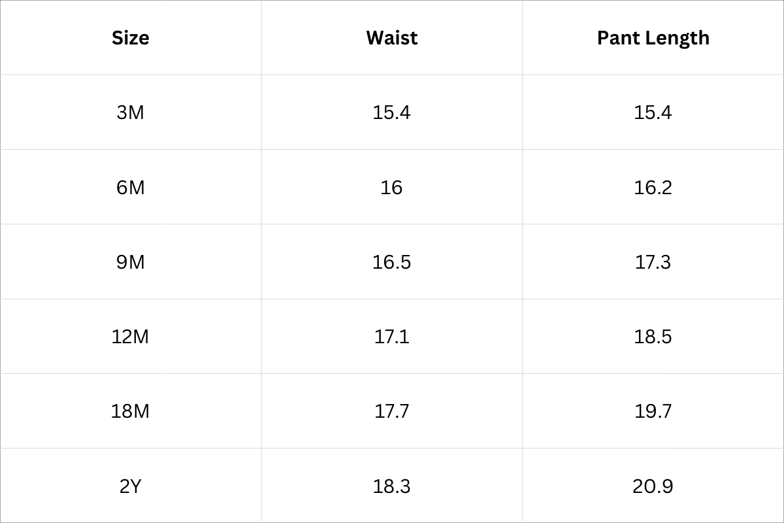Screen dimensions: 784x523
Task: Click pant length value 20.9
Action: pyautogui.click(x=653, y=486)
